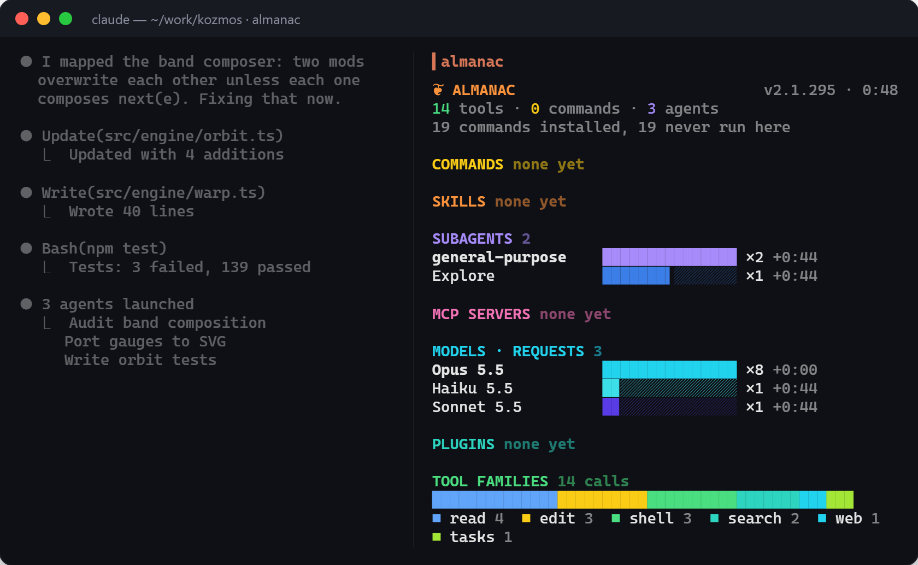Click the Update(src/engine/orbit.ts) tool call
This screenshot has width=918, height=565.
(162, 136)
